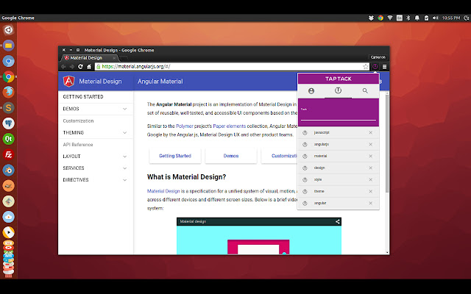Remove the style tack with its X
471x294 pixels.
[x=370, y=179]
